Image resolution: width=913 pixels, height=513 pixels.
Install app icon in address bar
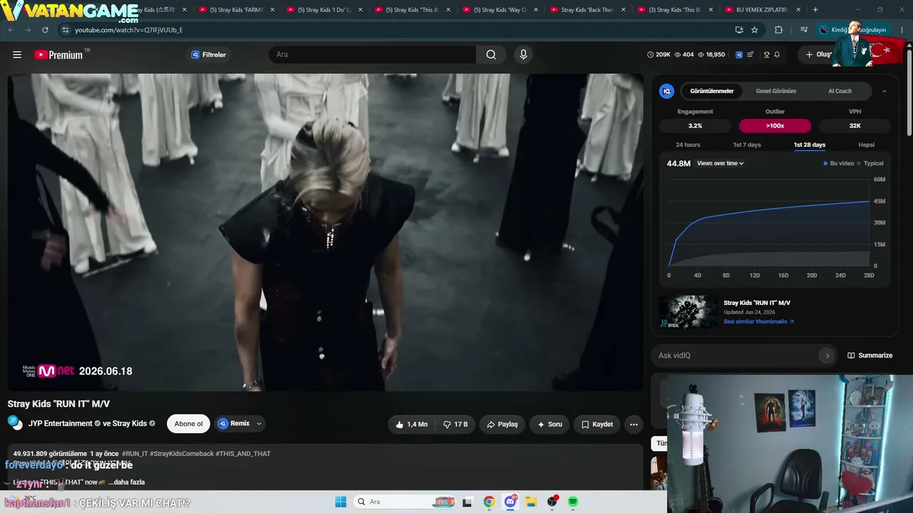coord(739,30)
